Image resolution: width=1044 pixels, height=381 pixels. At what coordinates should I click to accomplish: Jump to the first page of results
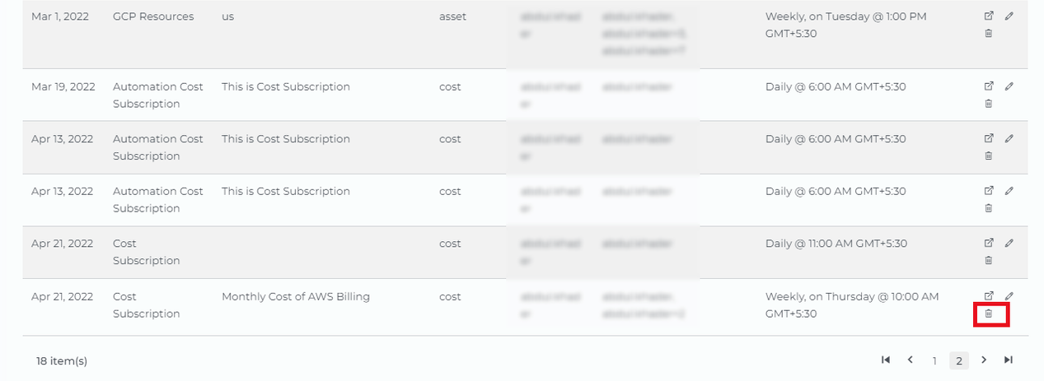tap(886, 360)
